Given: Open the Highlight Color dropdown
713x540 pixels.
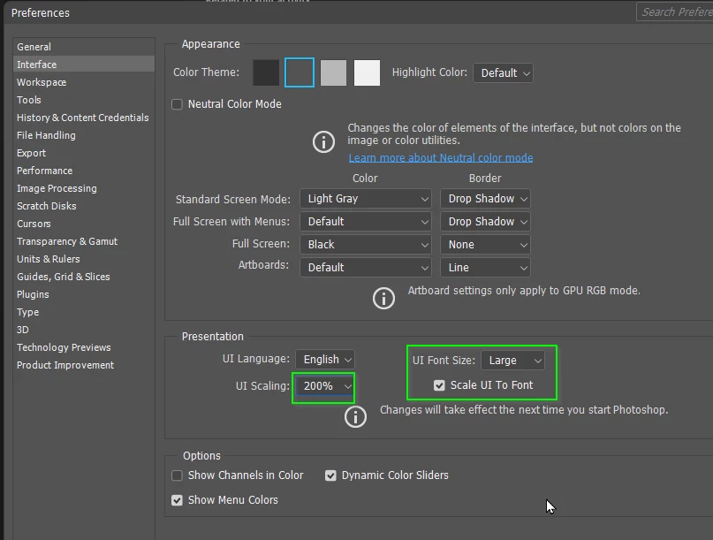Looking at the screenshot, I should pyautogui.click(x=503, y=72).
